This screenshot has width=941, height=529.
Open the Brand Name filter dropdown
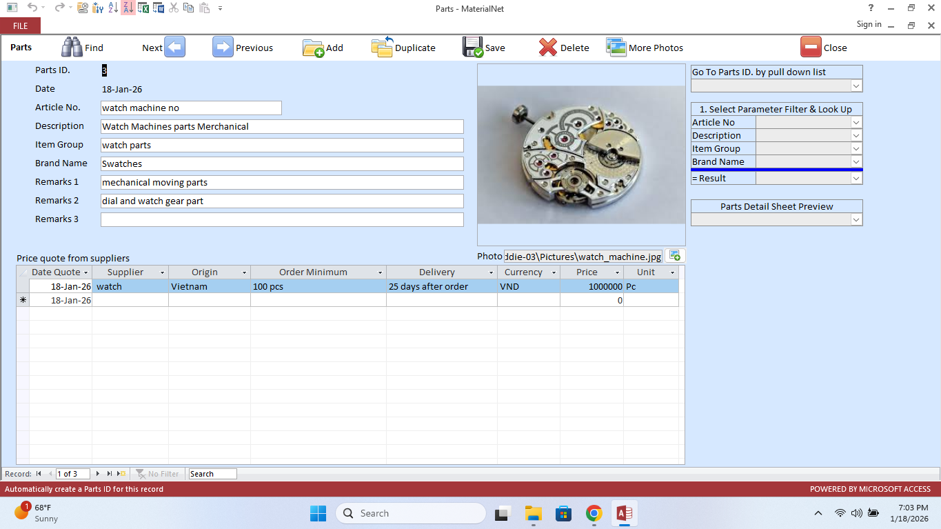click(x=856, y=162)
